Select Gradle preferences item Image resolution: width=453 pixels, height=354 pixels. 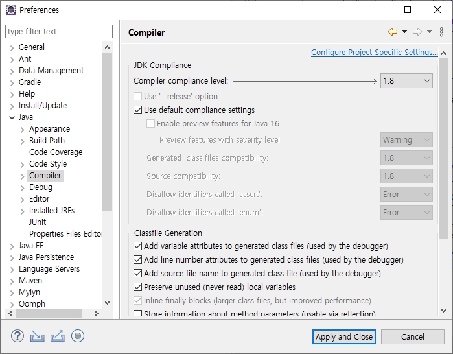pos(30,82)
